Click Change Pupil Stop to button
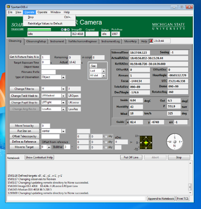The width and height of the screenshot is (201, 209). (24, 103)
